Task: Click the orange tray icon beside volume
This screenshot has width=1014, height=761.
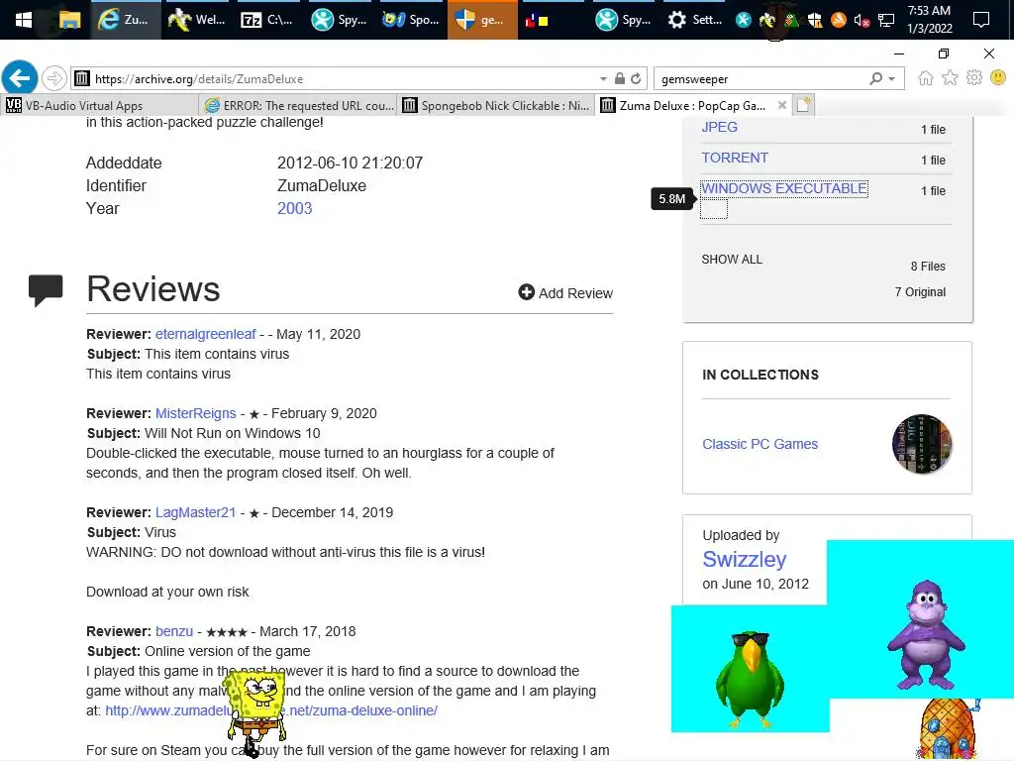Action: tap(838, 21)
